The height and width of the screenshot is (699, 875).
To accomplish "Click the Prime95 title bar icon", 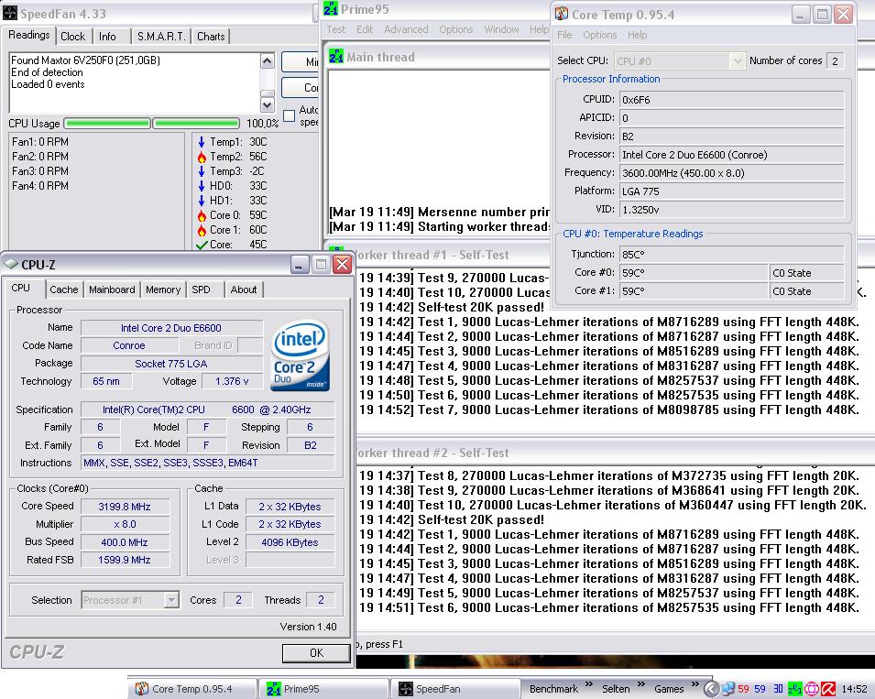I will click(x=331, y=8).
